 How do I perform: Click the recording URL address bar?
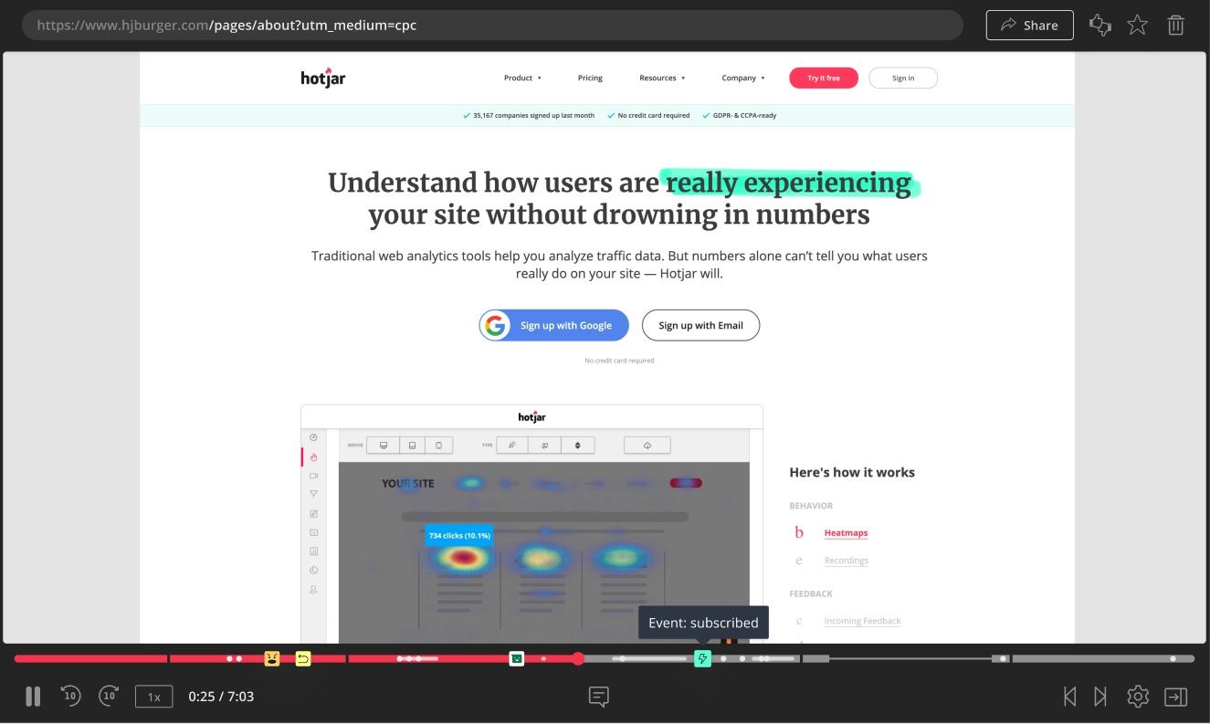pos(492,25)
